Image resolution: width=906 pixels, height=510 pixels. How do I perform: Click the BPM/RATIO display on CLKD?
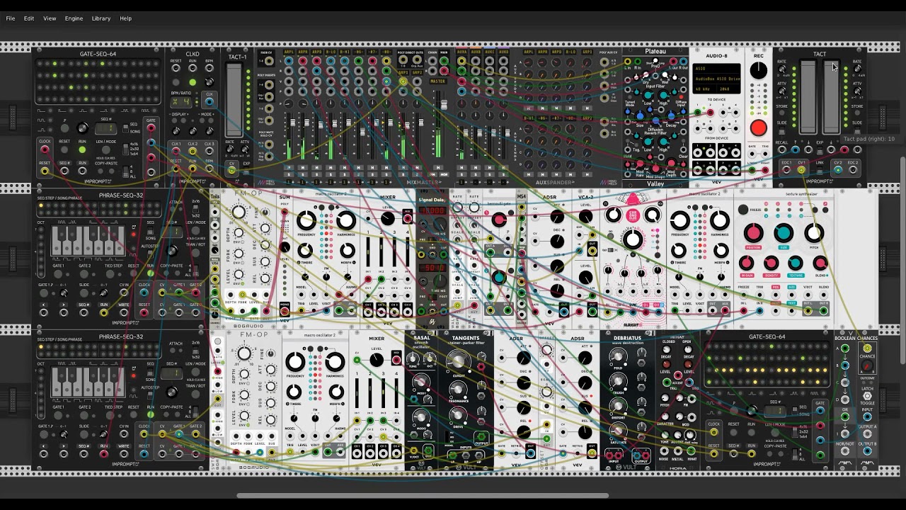pyautogui.click(x=181, y=102)
